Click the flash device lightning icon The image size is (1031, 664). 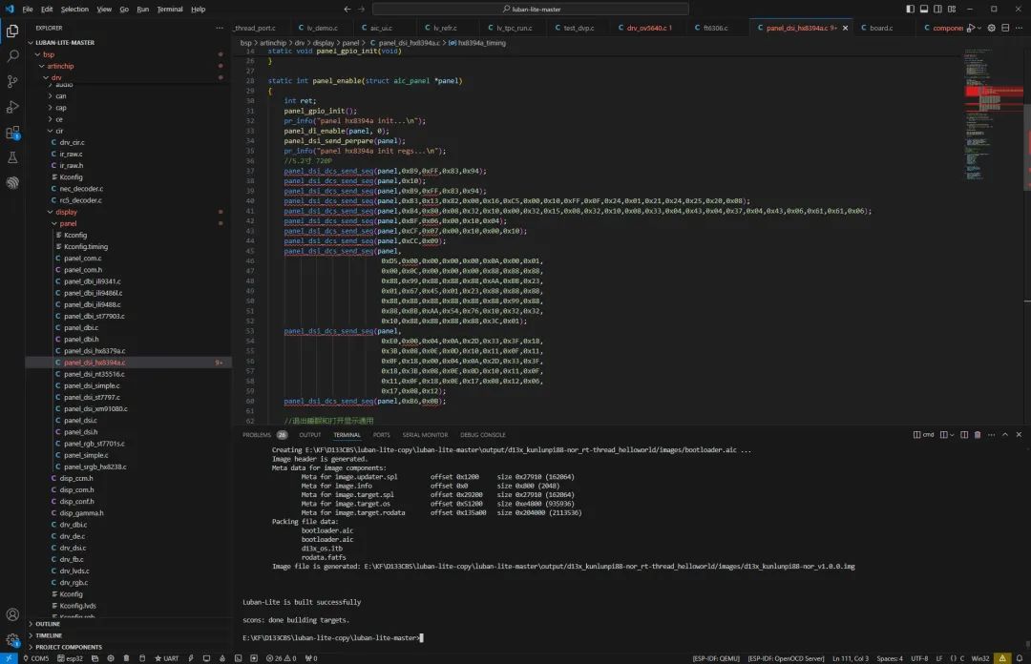click(x=191, y=658)
